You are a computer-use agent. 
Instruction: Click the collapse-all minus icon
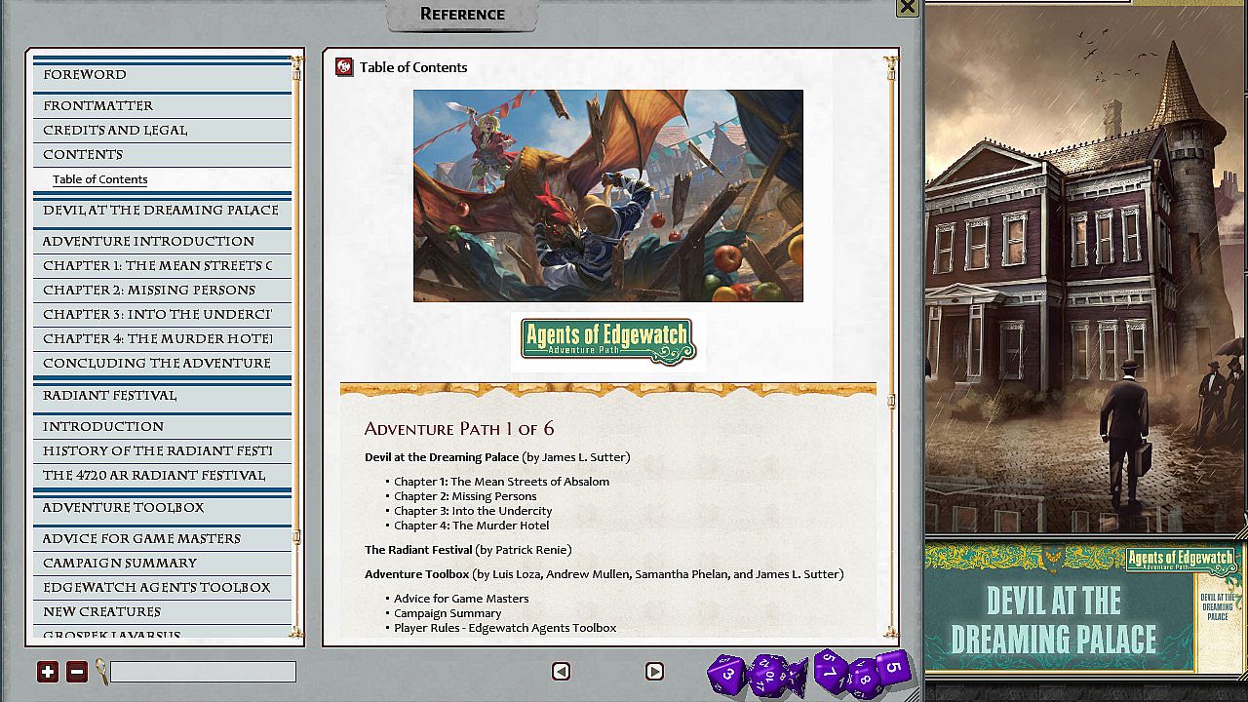pos(77,672)
